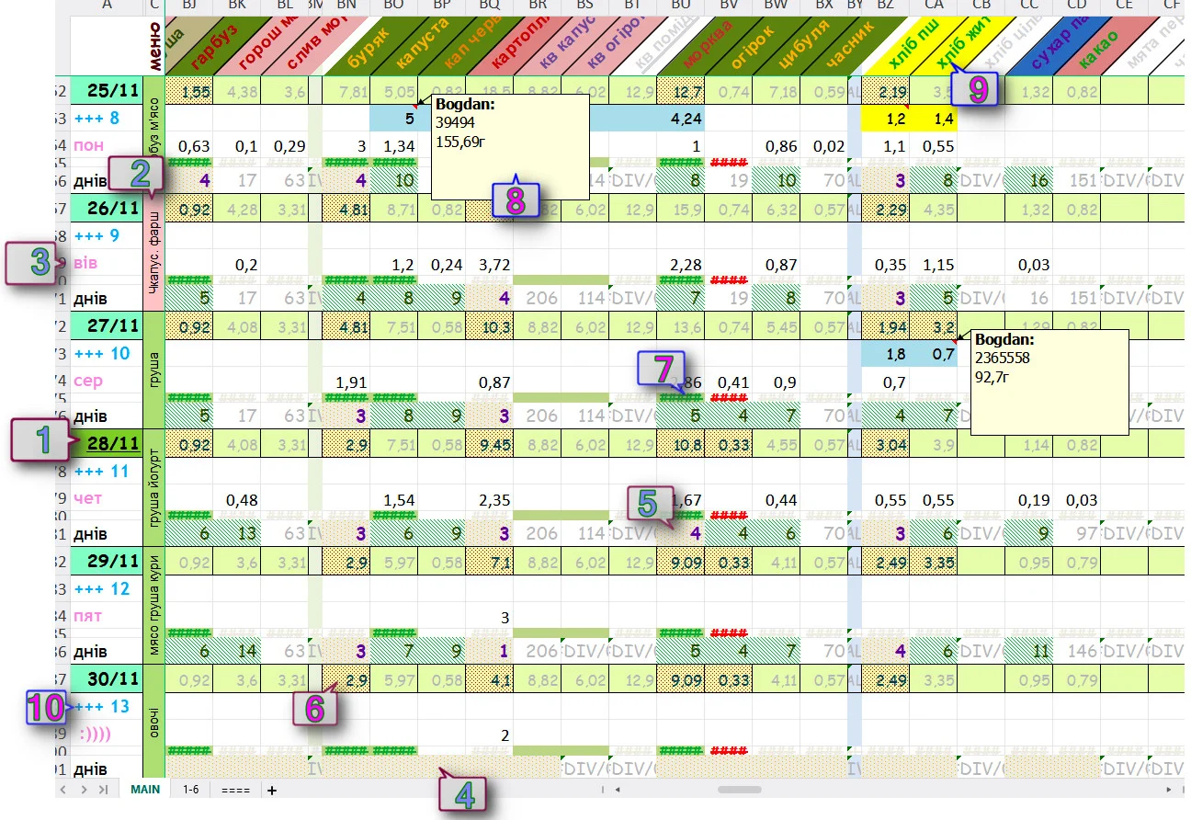Click the next sheet navigation arrow
1191x820 pixels.
pos(83,790)
